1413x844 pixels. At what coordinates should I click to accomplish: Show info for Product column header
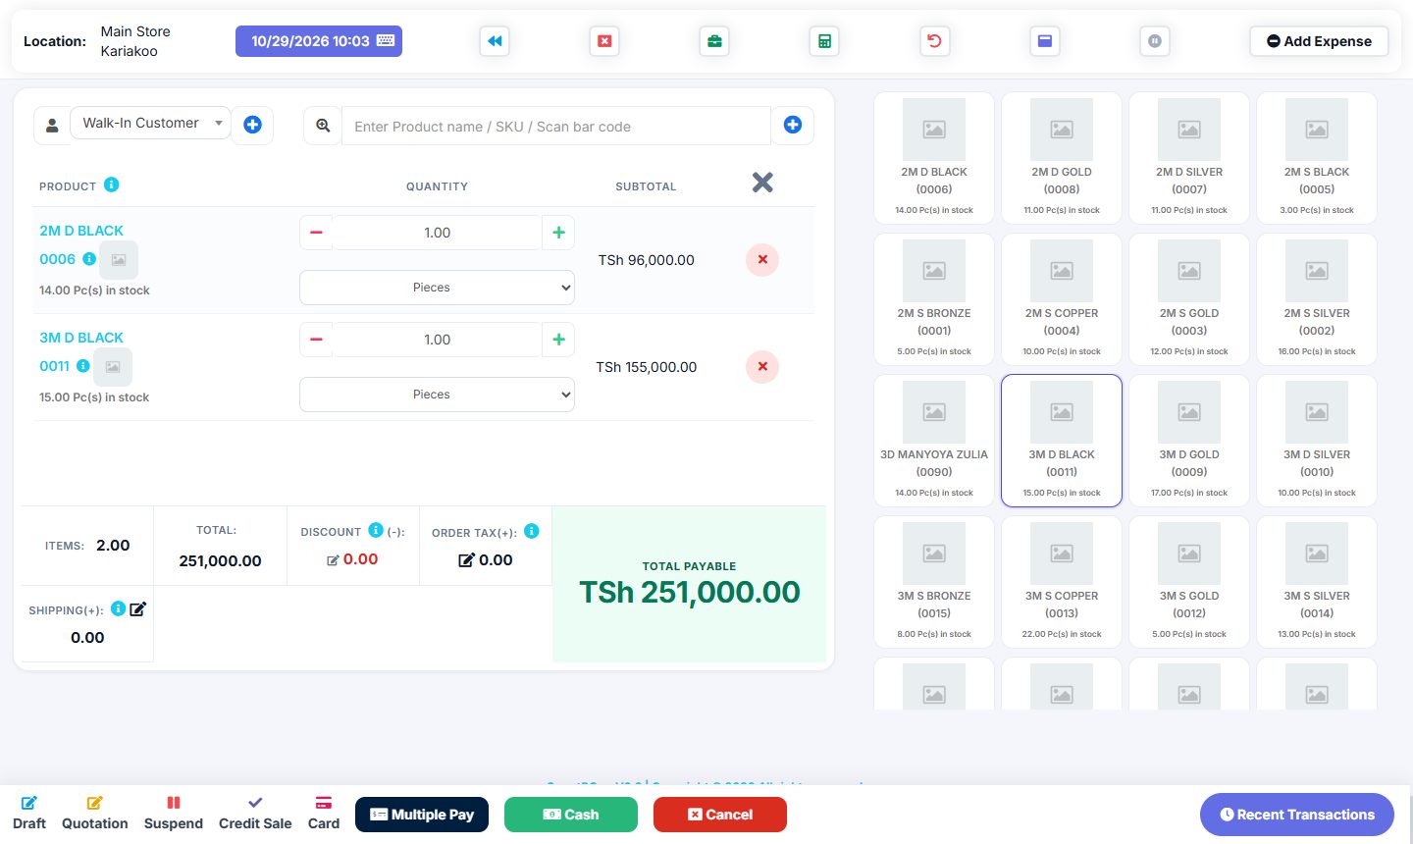click(x=112, y=185)
